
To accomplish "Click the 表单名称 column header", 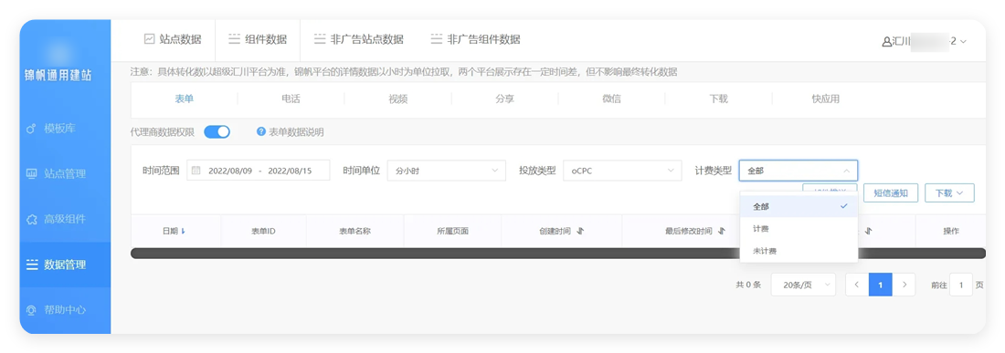I will [x=355, y=231].
